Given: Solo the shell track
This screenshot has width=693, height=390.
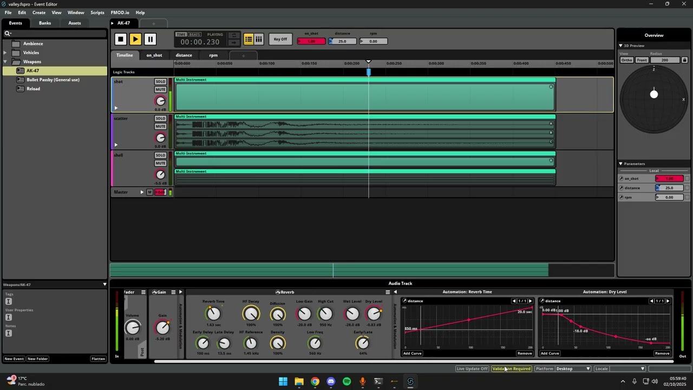Looking at the screenshot, I should [160, 155].
